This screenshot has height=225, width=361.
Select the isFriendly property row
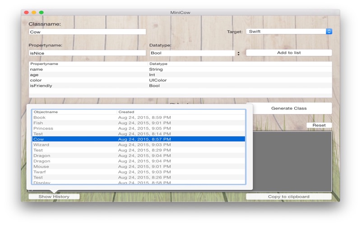(180, 85)
